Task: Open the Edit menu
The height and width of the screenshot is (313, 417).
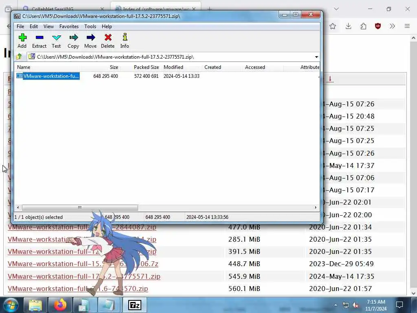Action: coord(34,26)
